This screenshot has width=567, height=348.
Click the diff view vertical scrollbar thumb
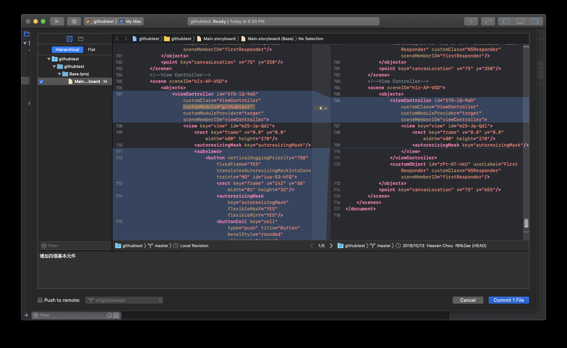pos(526,223)
